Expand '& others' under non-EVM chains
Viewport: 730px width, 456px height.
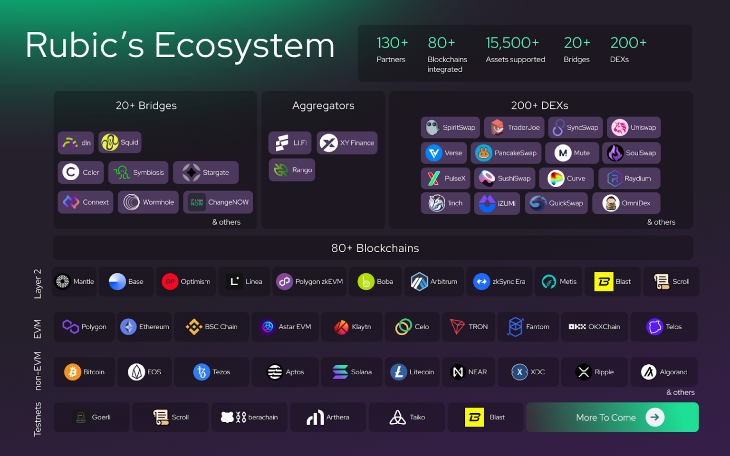[681, 392]
